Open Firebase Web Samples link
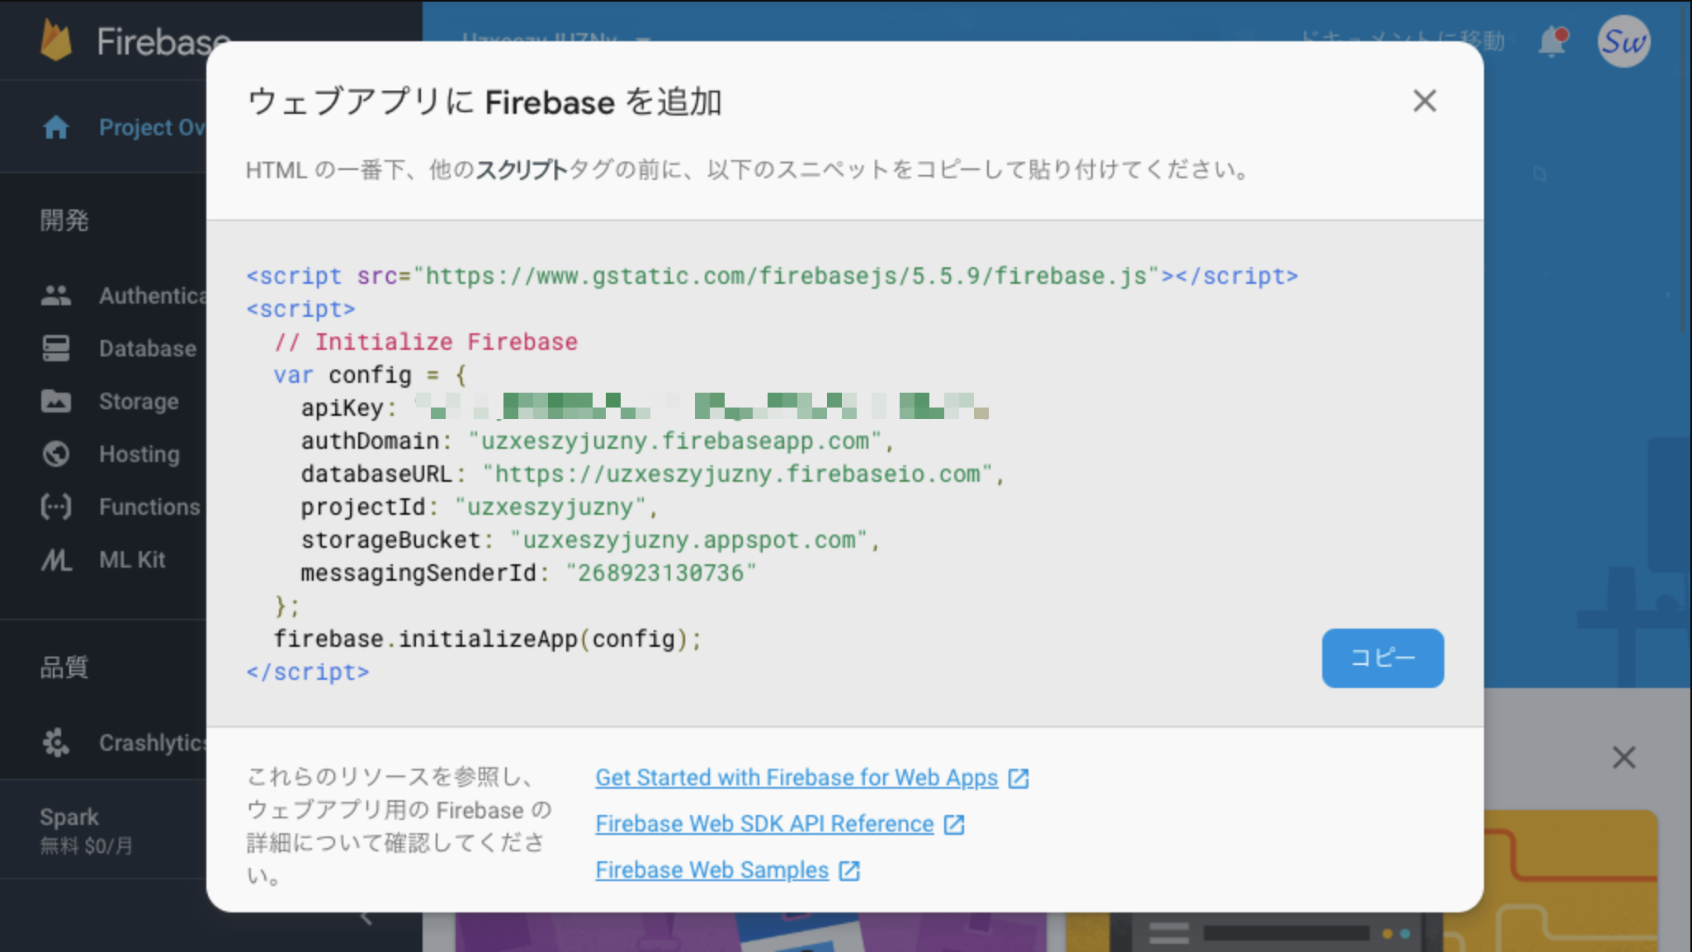Image resolution: width=1692 pixels, height=952 pixels. (711, 870)
